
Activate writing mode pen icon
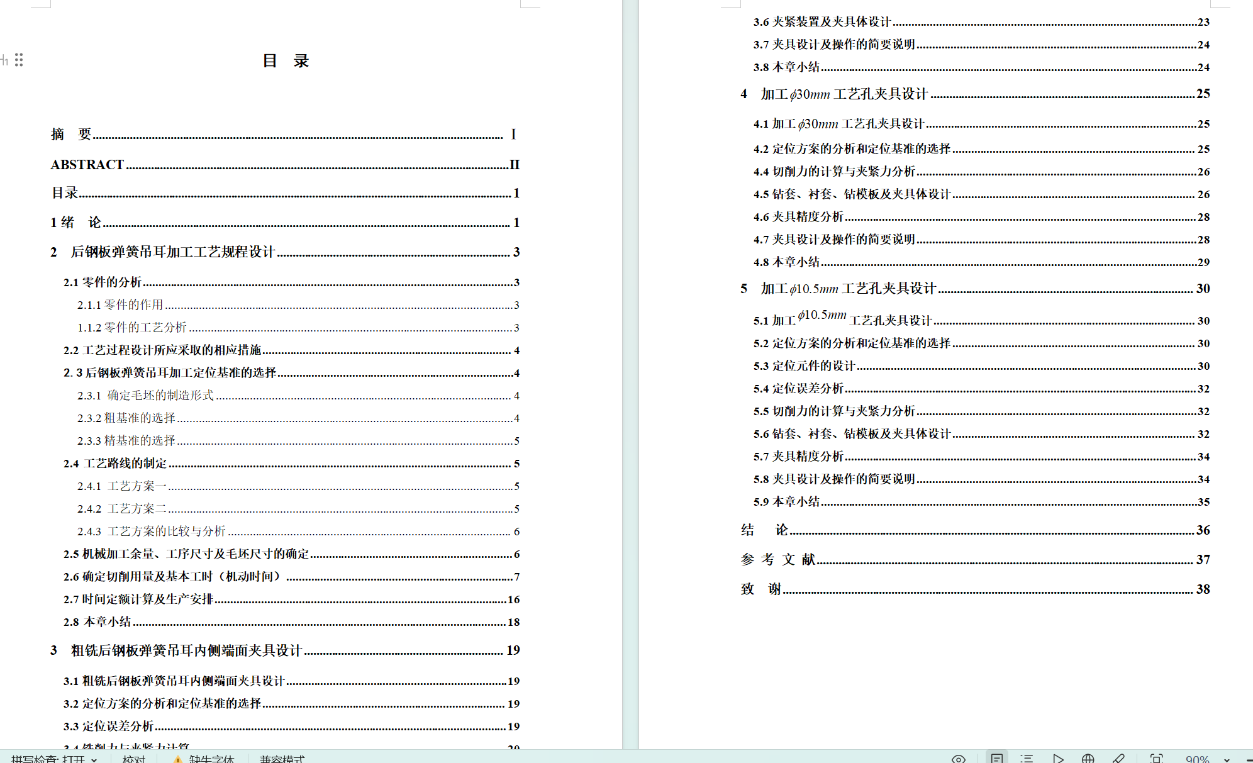click(1119, 759)
